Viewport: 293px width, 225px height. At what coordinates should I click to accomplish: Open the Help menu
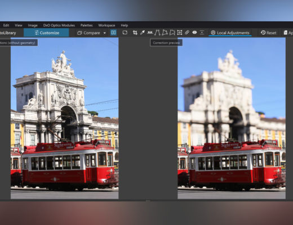click(x=125, y=25)
